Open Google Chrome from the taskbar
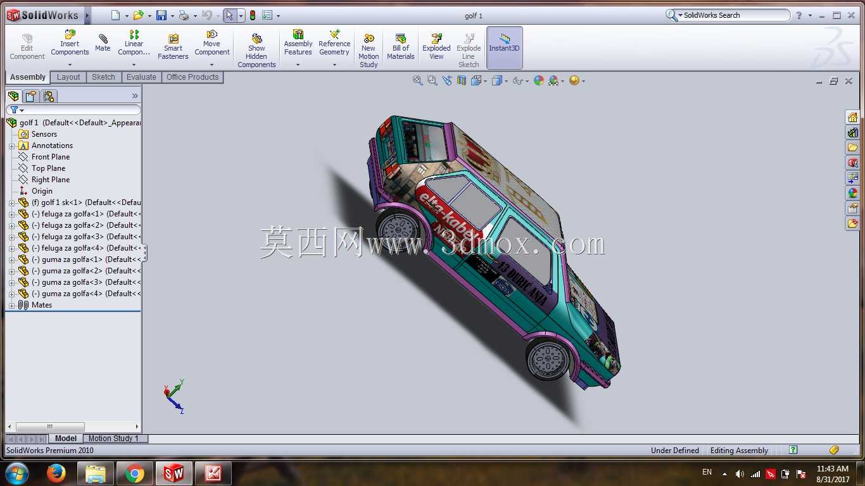 point(134,473)
